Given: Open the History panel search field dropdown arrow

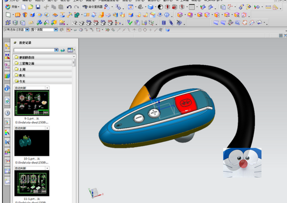Looking at the screenshot, I should click(56, 50).
